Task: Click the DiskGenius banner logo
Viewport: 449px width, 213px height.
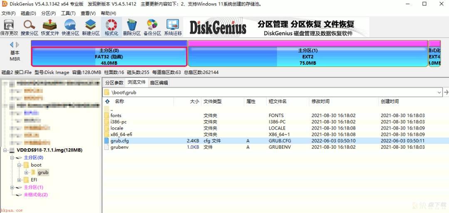Action: point(218,28)
